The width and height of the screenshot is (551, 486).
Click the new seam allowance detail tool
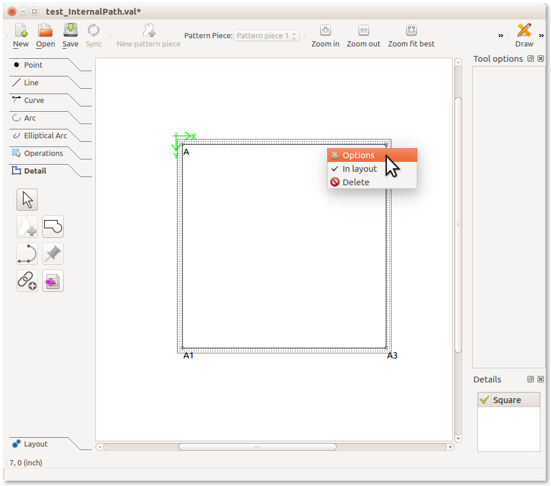27,227
